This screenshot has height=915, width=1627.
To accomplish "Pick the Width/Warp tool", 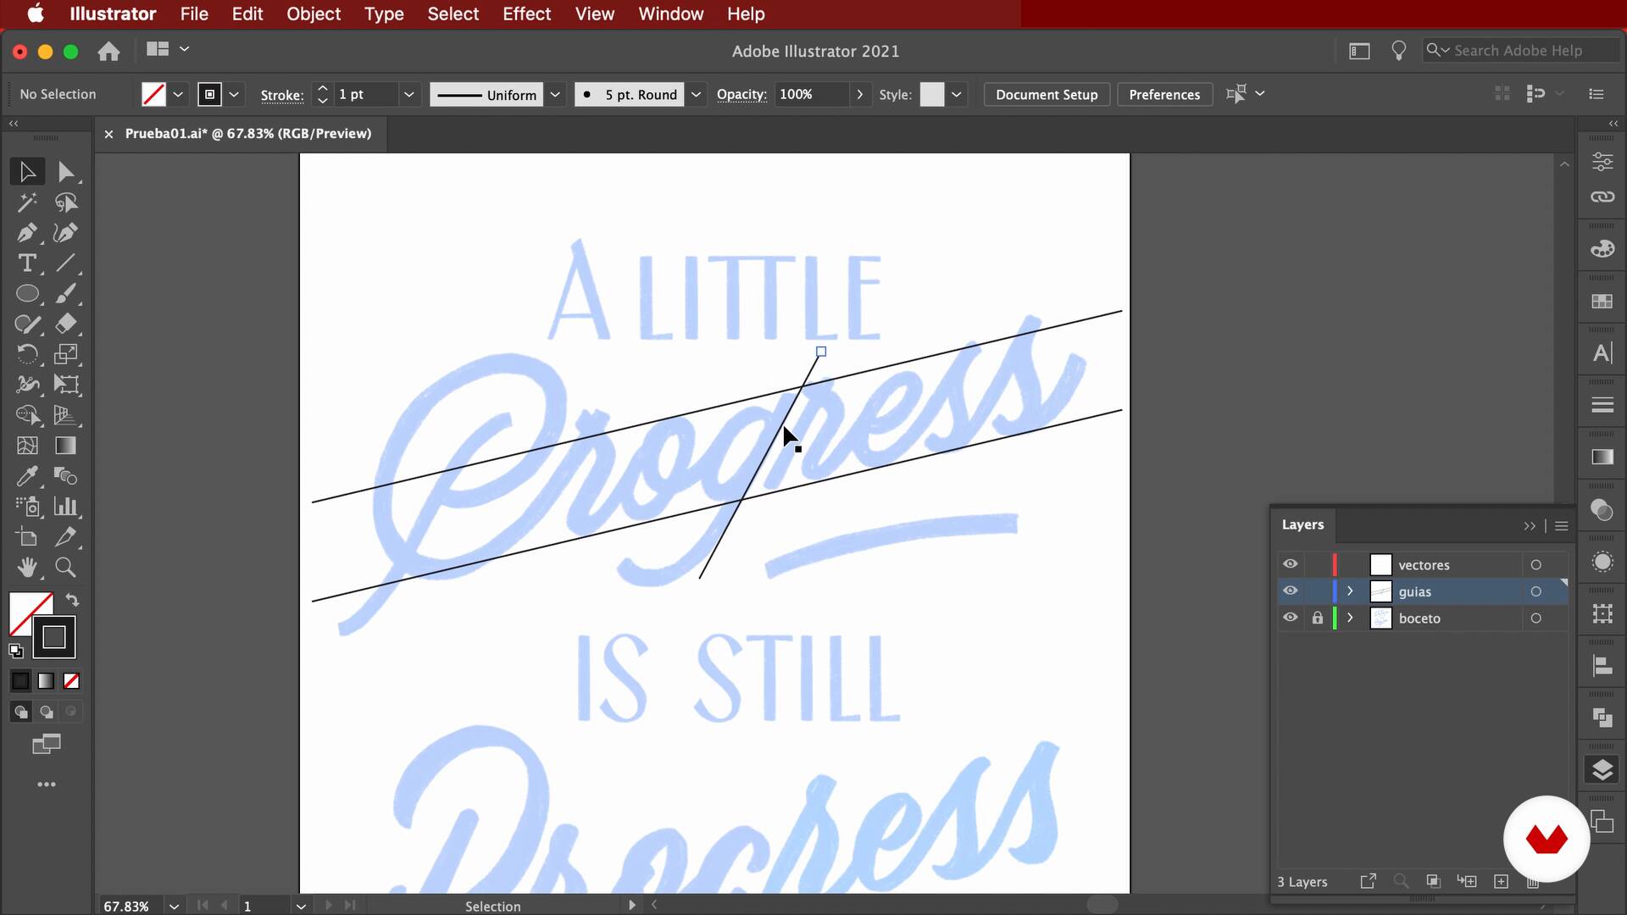I will click(27, 385).
